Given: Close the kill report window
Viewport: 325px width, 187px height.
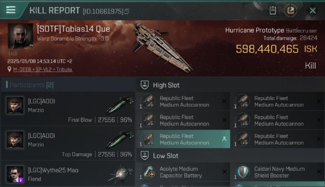Looking at the screenshot, I should coord(312,10).
